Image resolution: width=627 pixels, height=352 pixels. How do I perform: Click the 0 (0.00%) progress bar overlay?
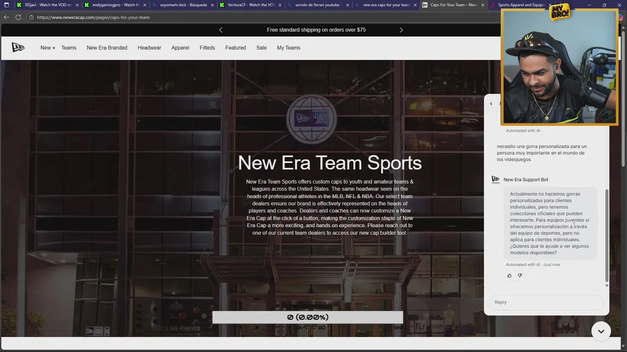[308, 317]
